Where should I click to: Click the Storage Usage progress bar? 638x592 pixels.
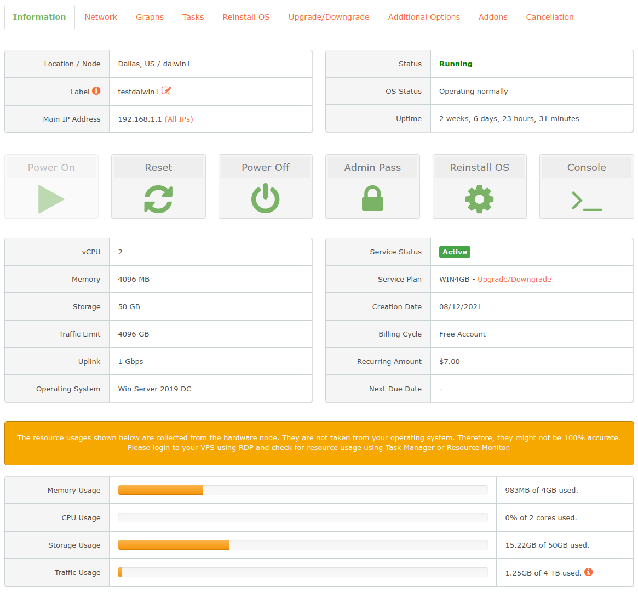pyautogui.click(x=303, y=545)
